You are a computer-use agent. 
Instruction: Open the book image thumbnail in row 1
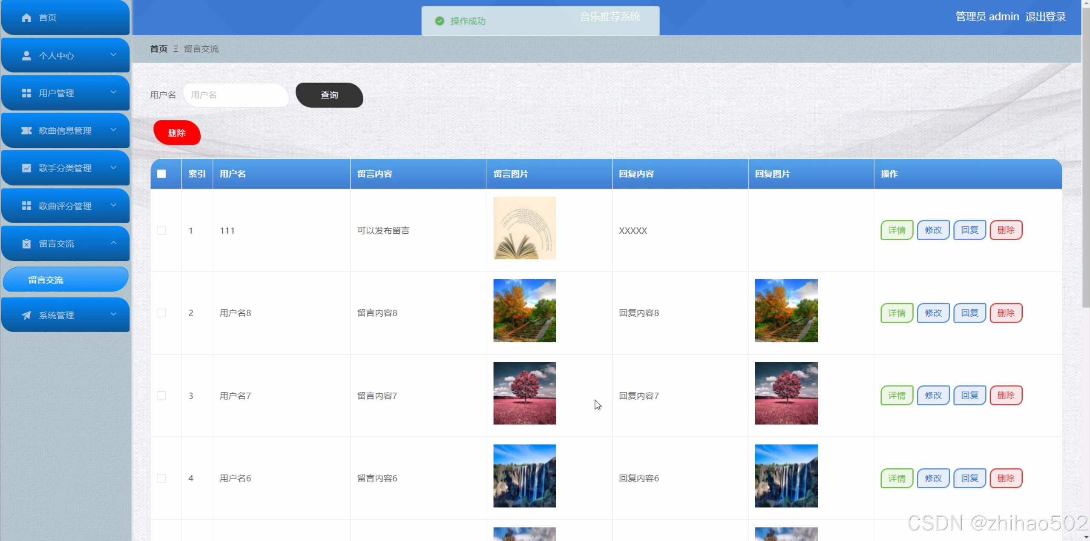pyautogui.click(x=524, y=228)
